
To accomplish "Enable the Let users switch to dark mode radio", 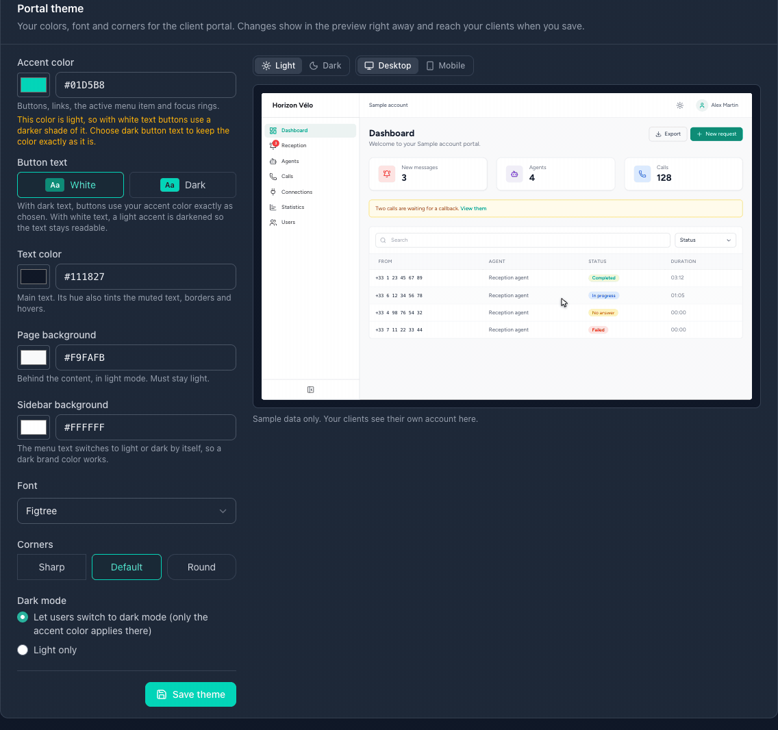I will [x=23, y=617].
